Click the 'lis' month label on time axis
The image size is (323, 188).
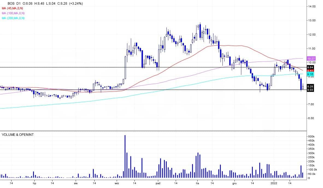tap(197, 183)
